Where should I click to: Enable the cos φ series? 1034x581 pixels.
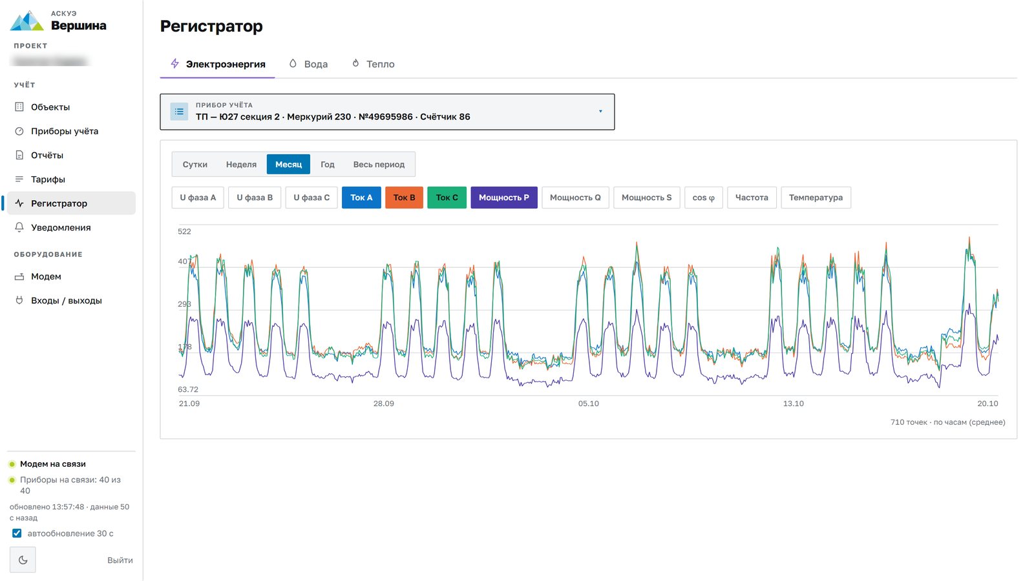tap(703, 198)
